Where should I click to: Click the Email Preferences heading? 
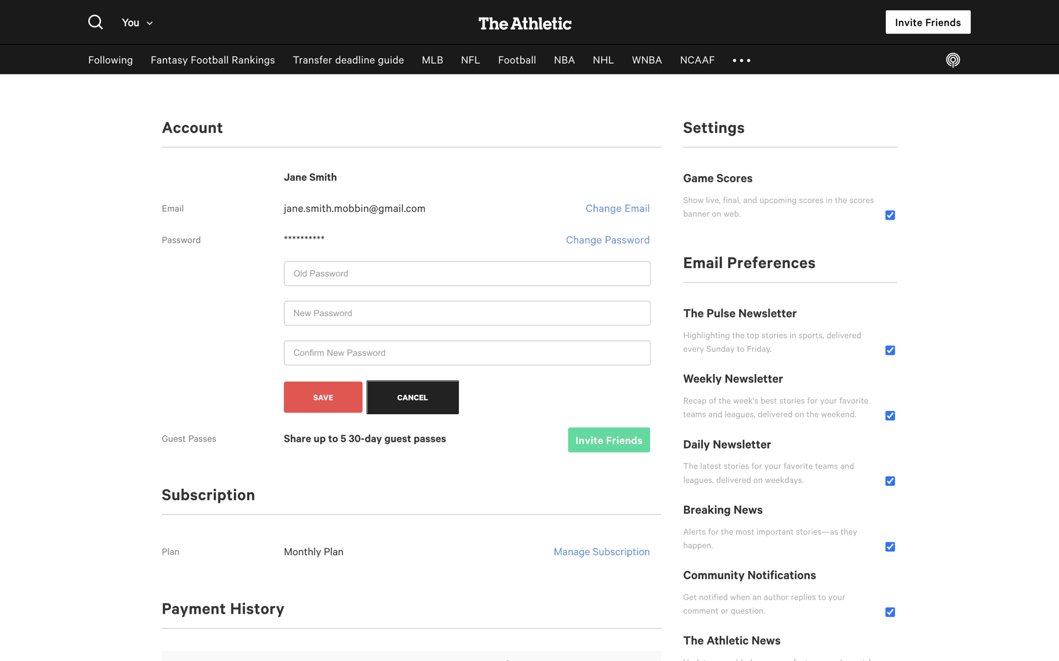click(749, 263)
